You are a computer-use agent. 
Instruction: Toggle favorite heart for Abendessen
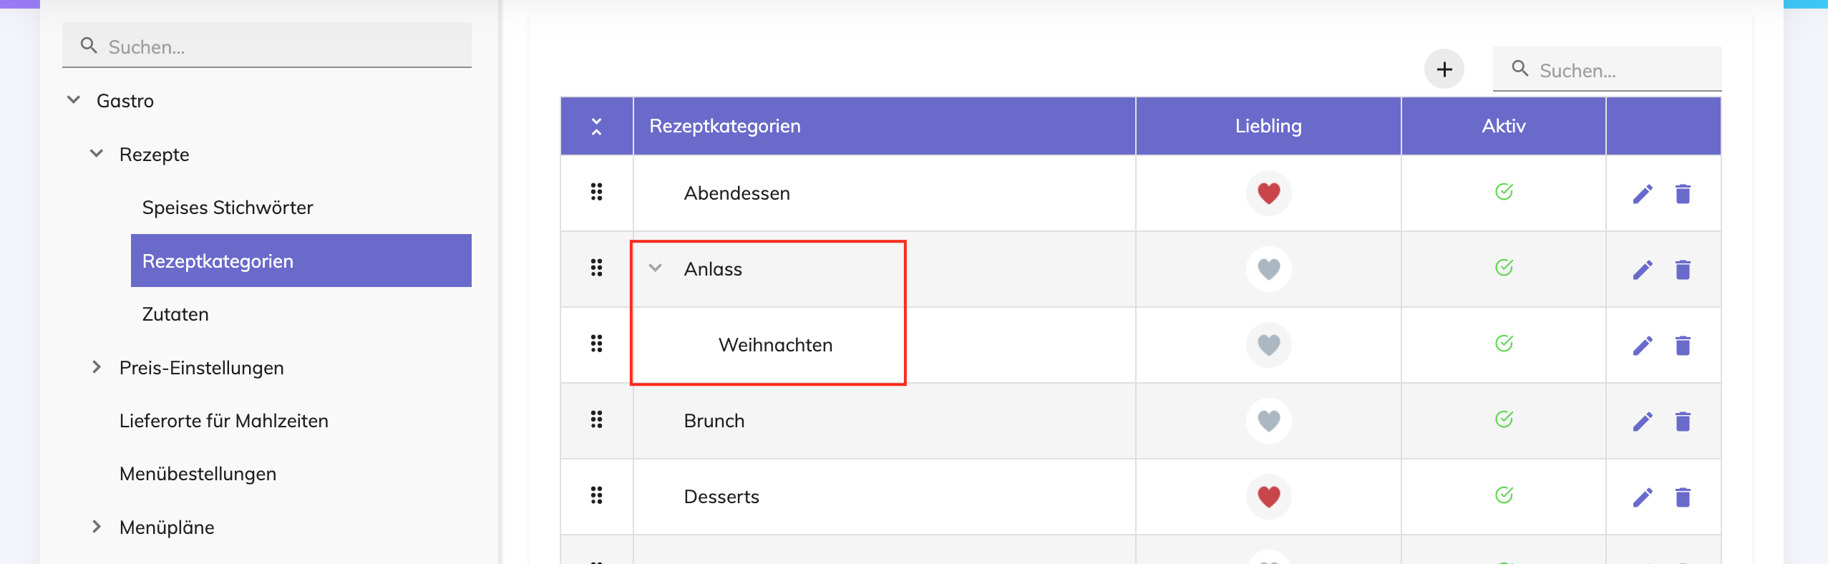click(1268, 193)
